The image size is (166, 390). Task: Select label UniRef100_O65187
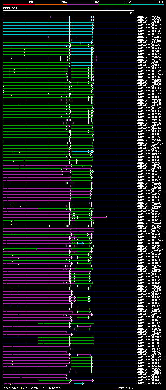(x=149, y=51)
